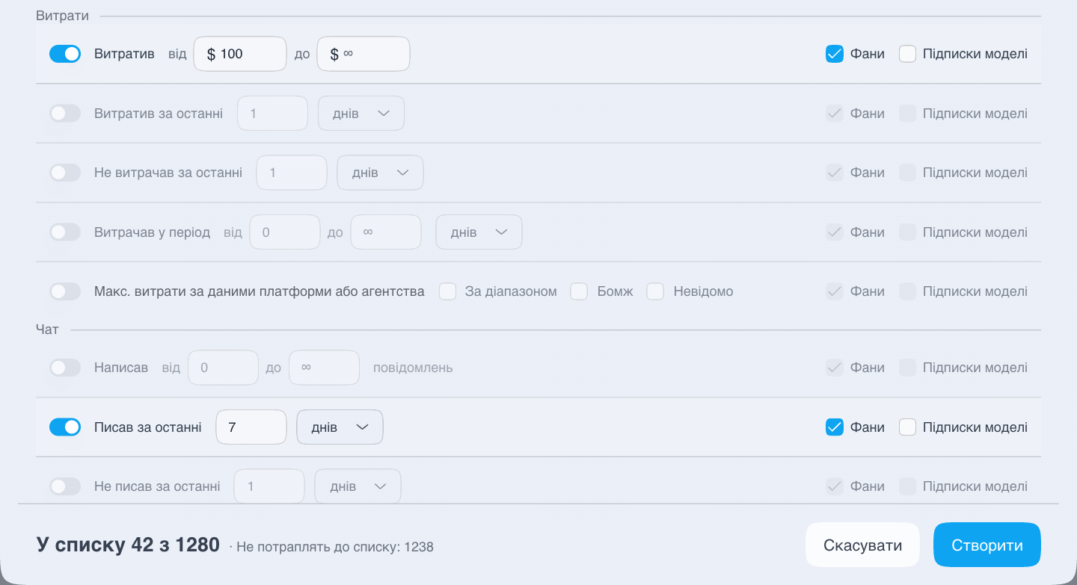1077x585 pixels.
Task: Focus the $ 100 minimum spend field
Action: pyautogui.click(x=240, y=54)
